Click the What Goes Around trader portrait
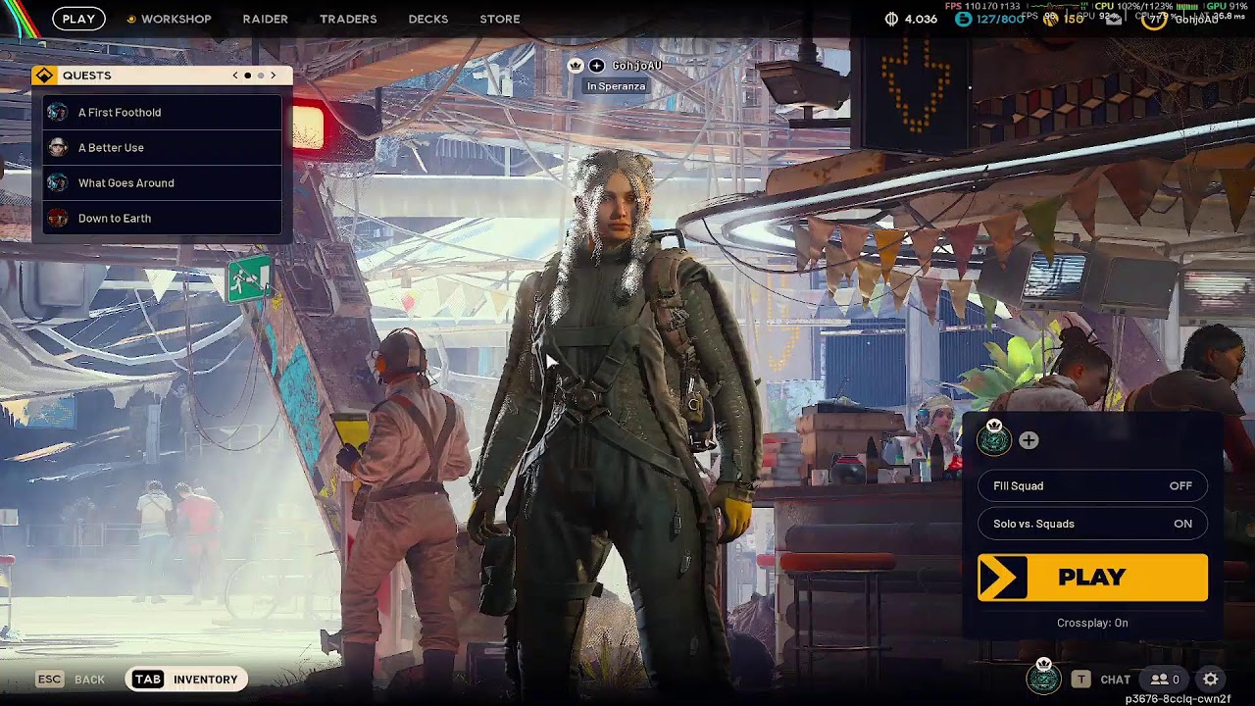 (x=58, y=182)
